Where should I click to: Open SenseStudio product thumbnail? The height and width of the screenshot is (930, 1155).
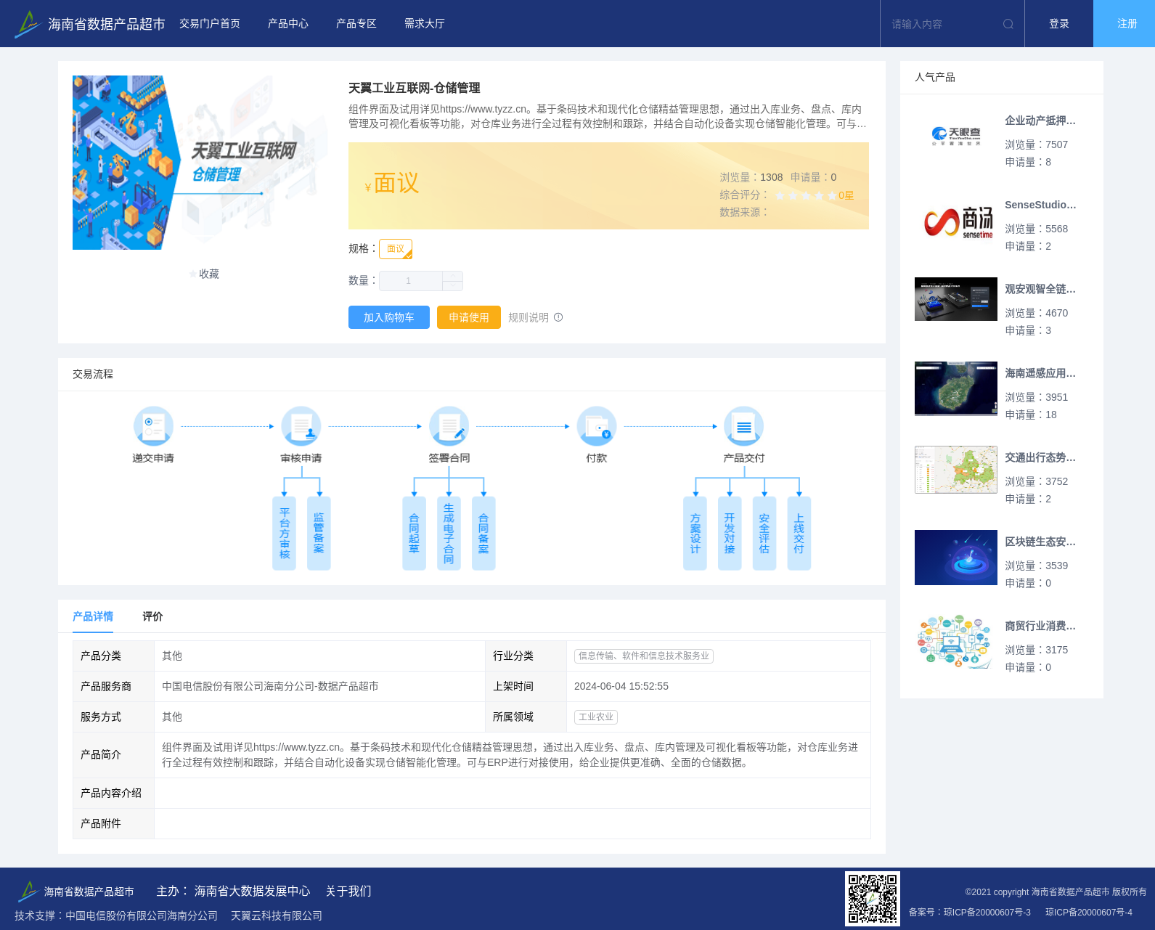click(x=956, y=221)
